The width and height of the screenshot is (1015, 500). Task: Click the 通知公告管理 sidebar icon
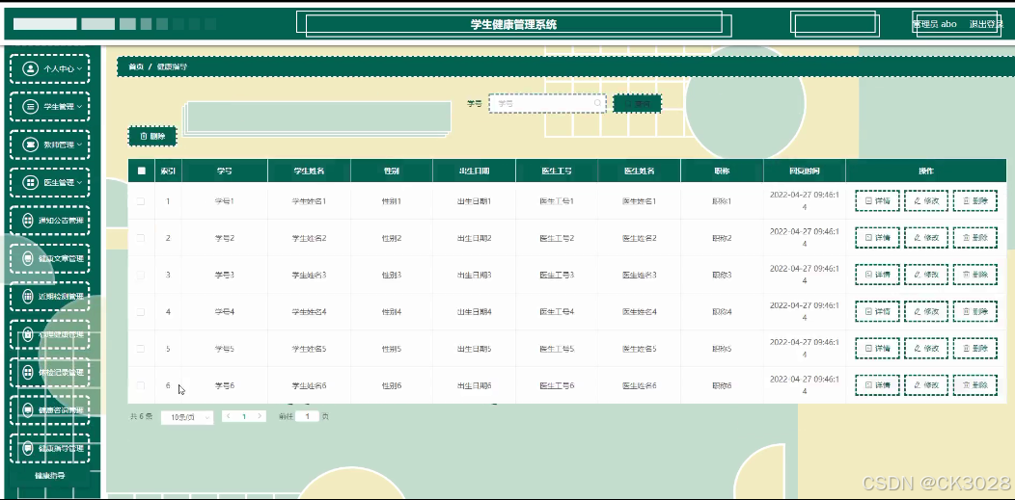coord(28,221)
